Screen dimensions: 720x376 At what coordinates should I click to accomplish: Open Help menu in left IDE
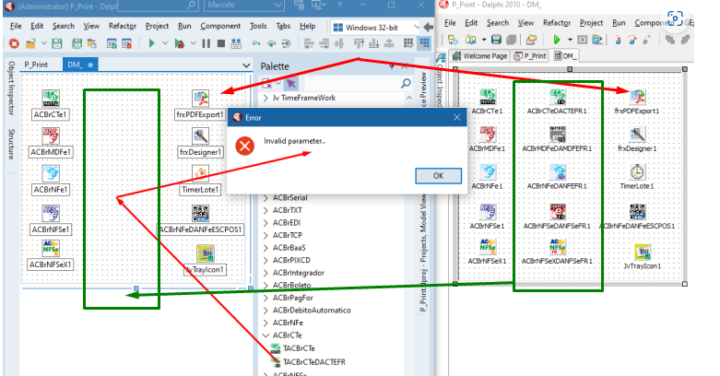pyautogui.click(x=307, y=26)
